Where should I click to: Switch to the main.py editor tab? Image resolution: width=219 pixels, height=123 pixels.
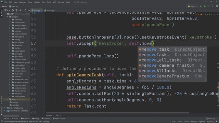click(37, 11)
